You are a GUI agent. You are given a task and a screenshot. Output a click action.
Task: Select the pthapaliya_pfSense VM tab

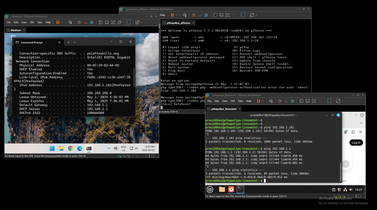177,23
